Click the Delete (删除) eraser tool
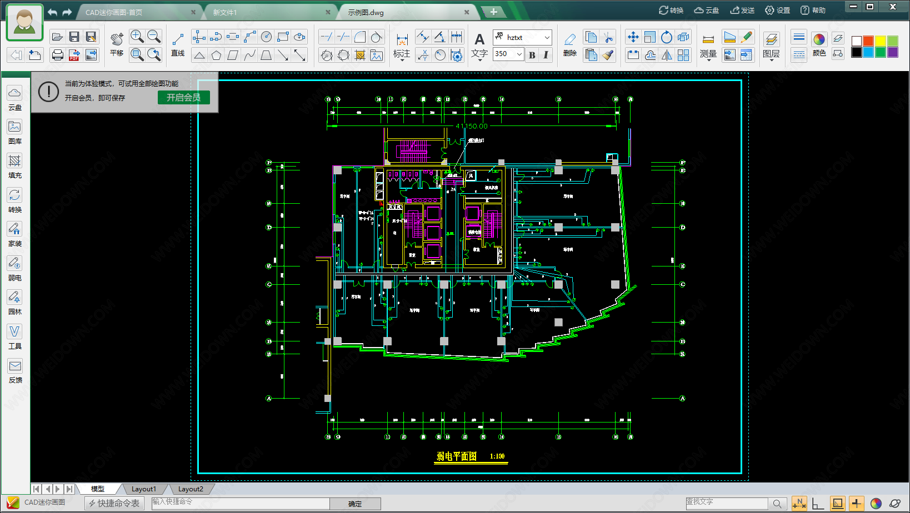Screen dimensions: 910x513 tap(569, 44)
